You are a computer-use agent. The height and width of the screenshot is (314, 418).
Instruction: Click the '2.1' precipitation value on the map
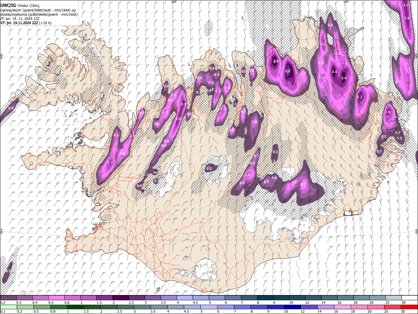[183, 104]
